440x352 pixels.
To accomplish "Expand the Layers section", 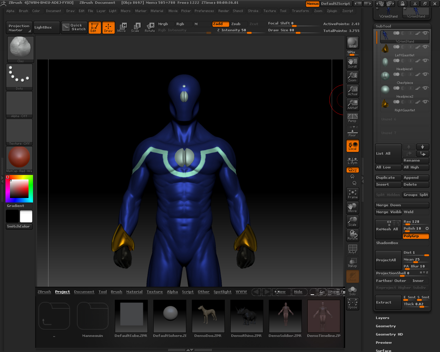I will point(382,318).
